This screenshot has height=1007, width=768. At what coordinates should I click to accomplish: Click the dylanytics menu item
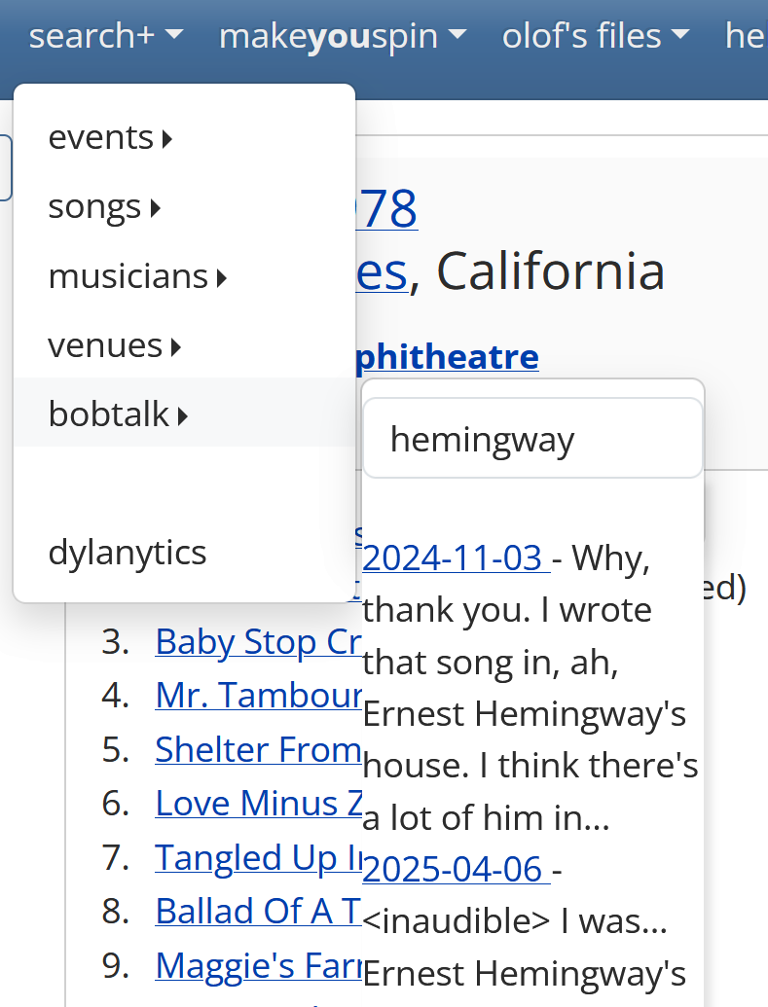(x=128, y=553)
